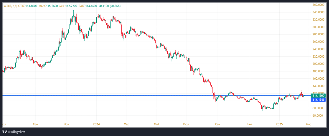Click the Май label on time axis
The image size is (329, 136).
pyautogui.click(x=157, y=123)
